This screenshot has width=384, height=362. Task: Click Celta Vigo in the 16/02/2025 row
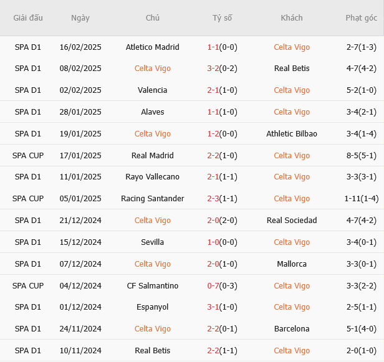click(292, 47)
